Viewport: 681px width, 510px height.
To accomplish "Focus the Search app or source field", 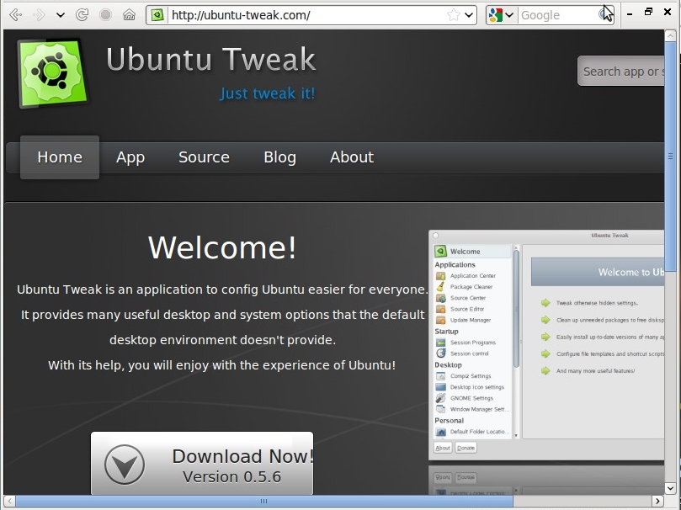I will click(x=620, y=72).
